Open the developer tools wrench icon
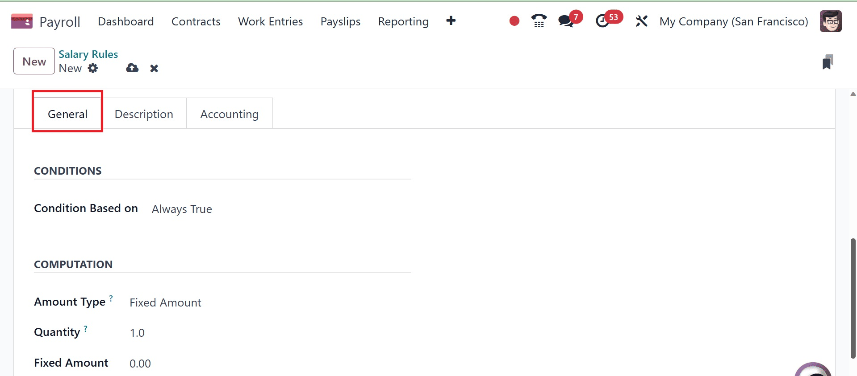This screenshot has height=376, width=857. (642, 21)
